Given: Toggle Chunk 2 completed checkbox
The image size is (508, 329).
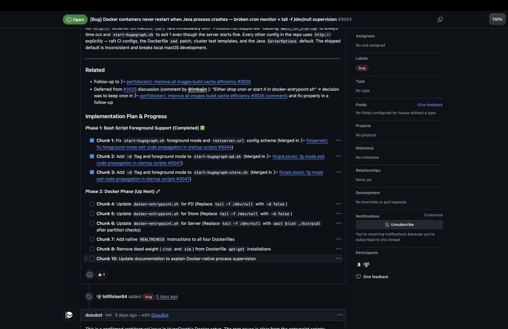Looking at the screenshot, I should 92,156.
